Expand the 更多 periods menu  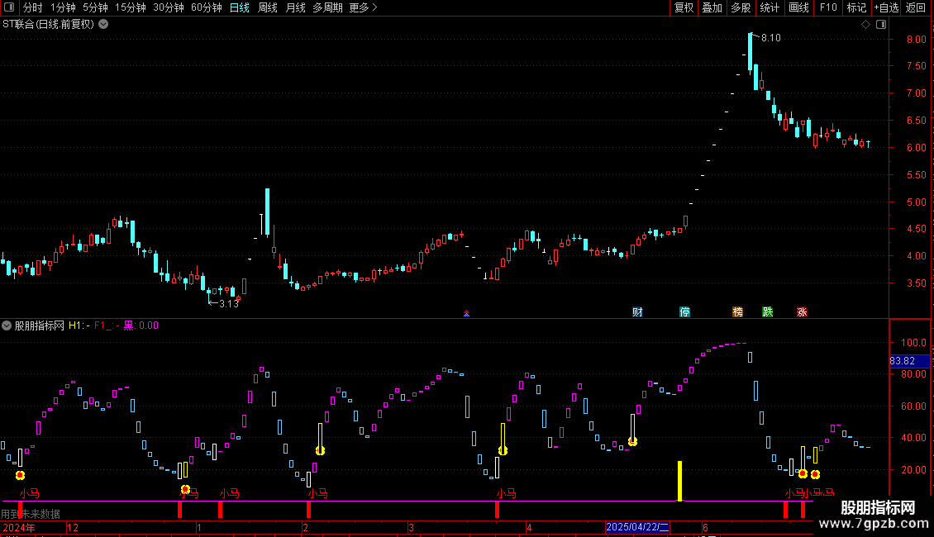point(363,7)
